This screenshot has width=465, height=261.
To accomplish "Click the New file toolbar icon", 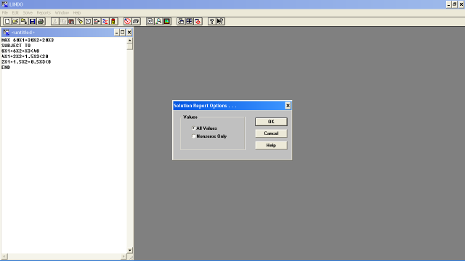I will pos(7,21).
